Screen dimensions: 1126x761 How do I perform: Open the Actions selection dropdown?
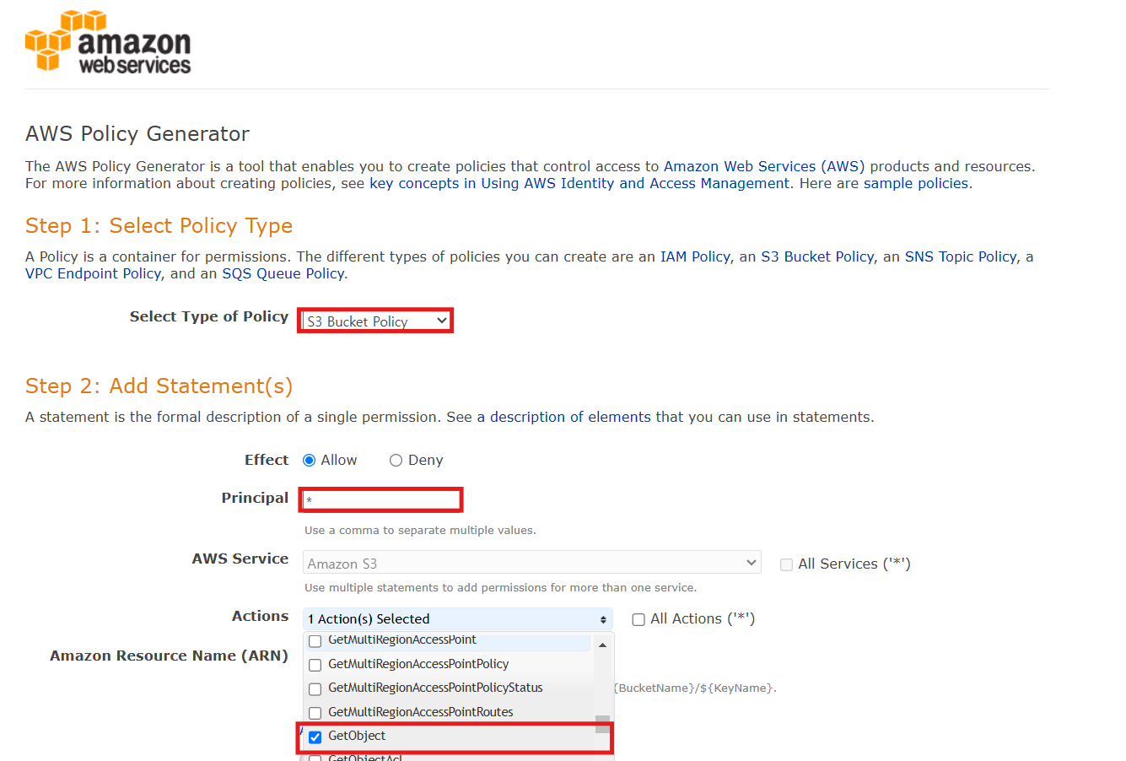(x=457, y=619)
